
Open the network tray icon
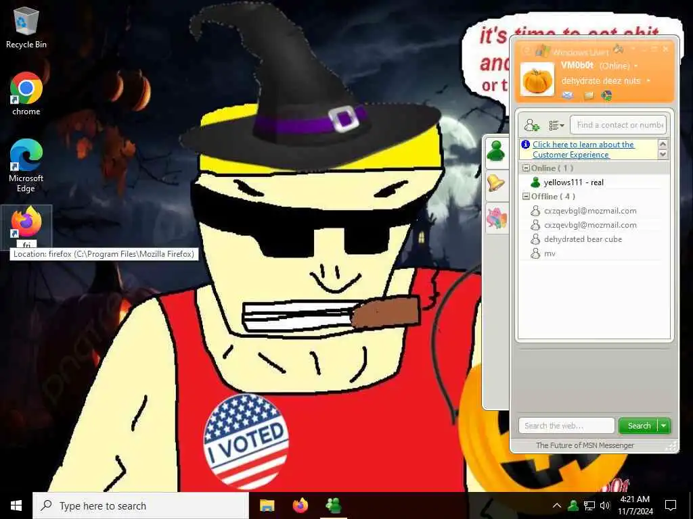pos(589,505)
